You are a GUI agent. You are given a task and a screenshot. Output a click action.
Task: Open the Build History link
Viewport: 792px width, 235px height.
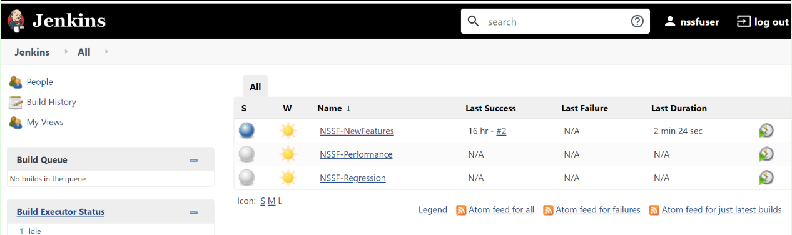[51, 102]
